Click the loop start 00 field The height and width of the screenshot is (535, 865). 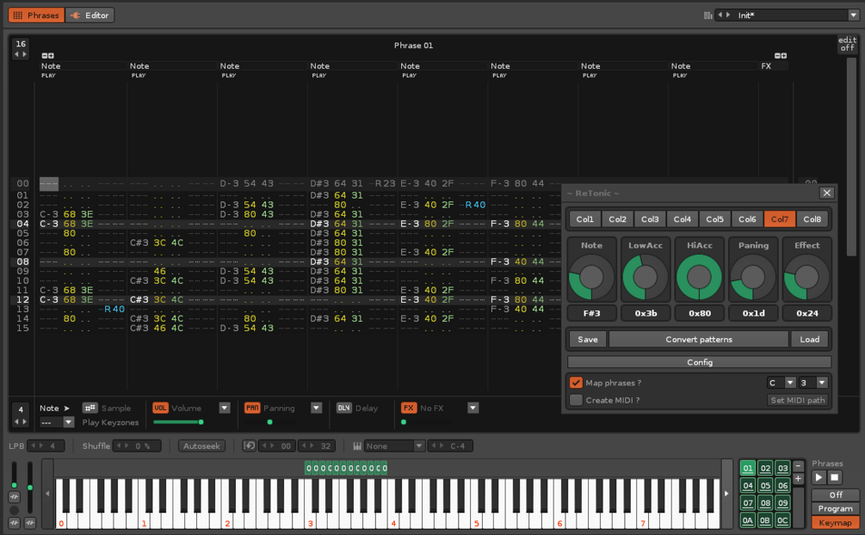(277, 446)
